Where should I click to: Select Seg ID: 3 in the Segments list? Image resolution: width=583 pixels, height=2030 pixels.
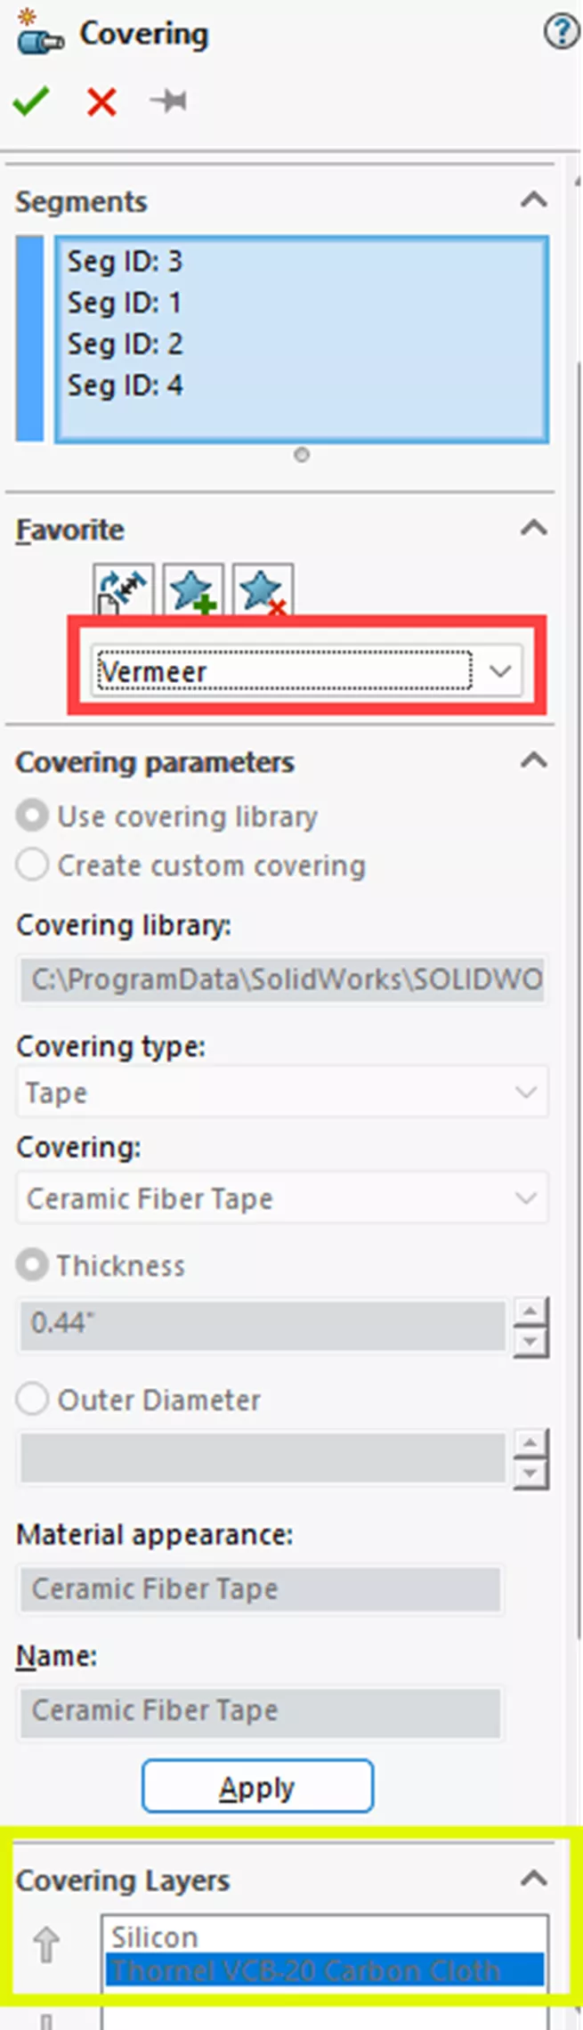click(x=125, y=262)
